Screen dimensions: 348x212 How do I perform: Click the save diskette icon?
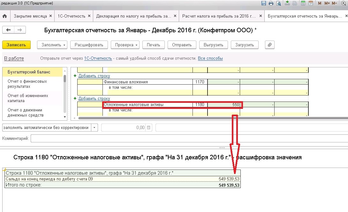(264, 3)
